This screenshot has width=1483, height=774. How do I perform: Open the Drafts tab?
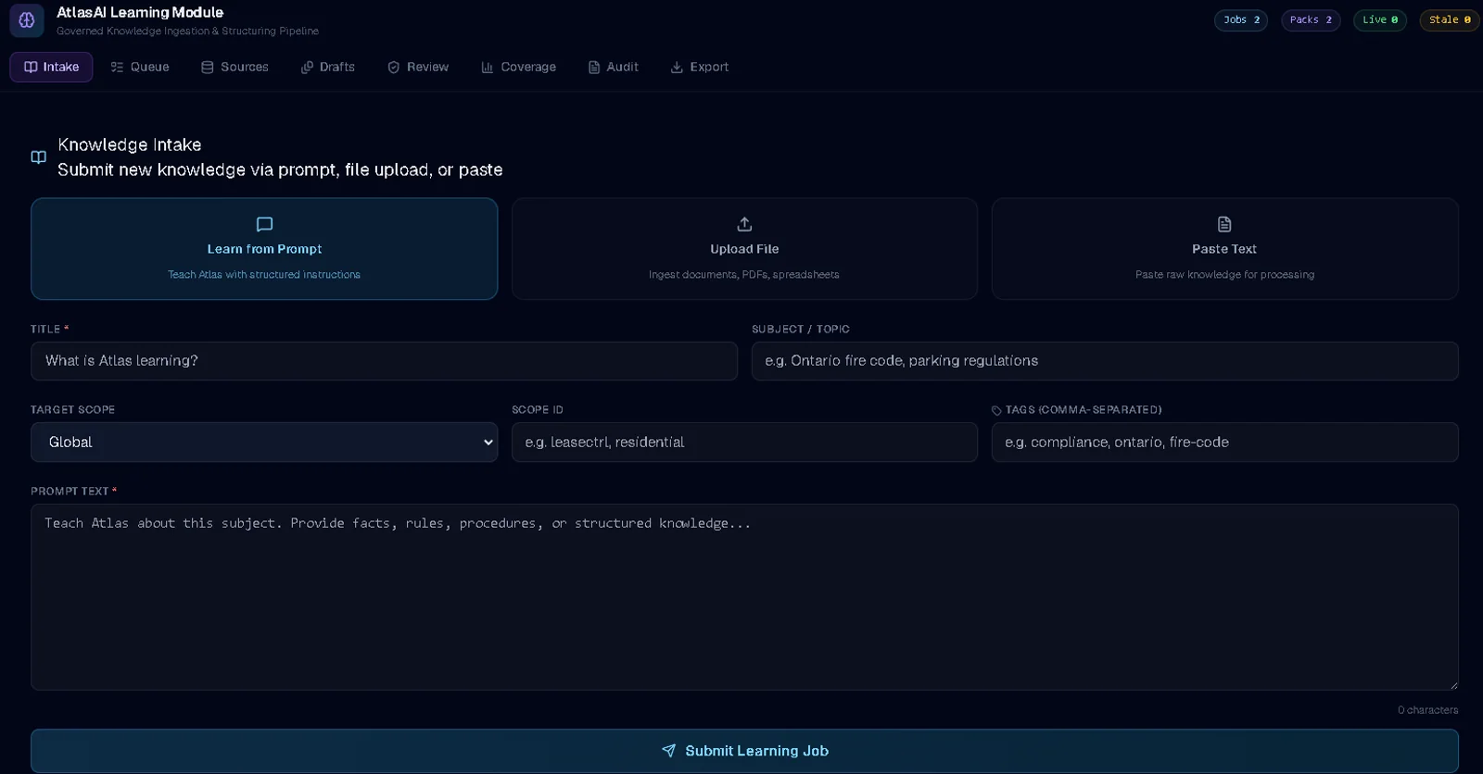click(328, 67)
